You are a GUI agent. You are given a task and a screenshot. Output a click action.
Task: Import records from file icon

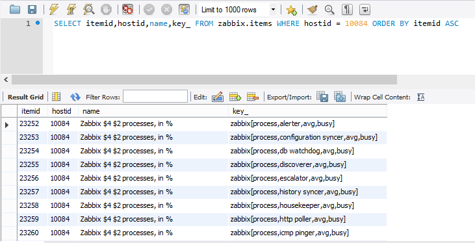pyautogui.click(x=340, y=96)
